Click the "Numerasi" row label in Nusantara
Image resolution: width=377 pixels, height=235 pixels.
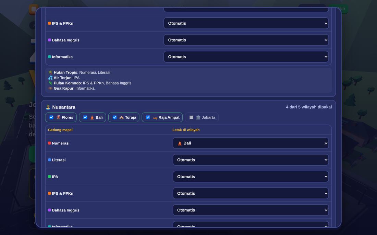[61, 143]
